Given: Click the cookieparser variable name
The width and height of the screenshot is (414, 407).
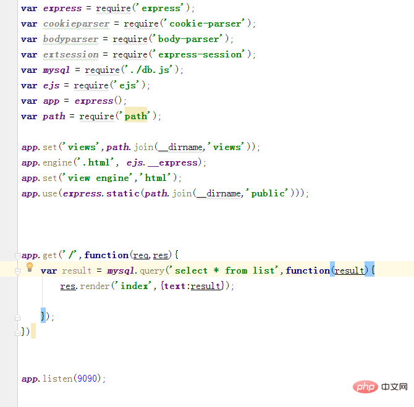Looking at the screenshot, I should point(76,23).
